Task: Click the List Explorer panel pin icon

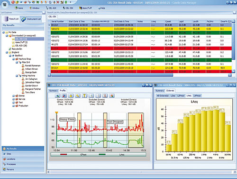Action: tap(44, 12)
